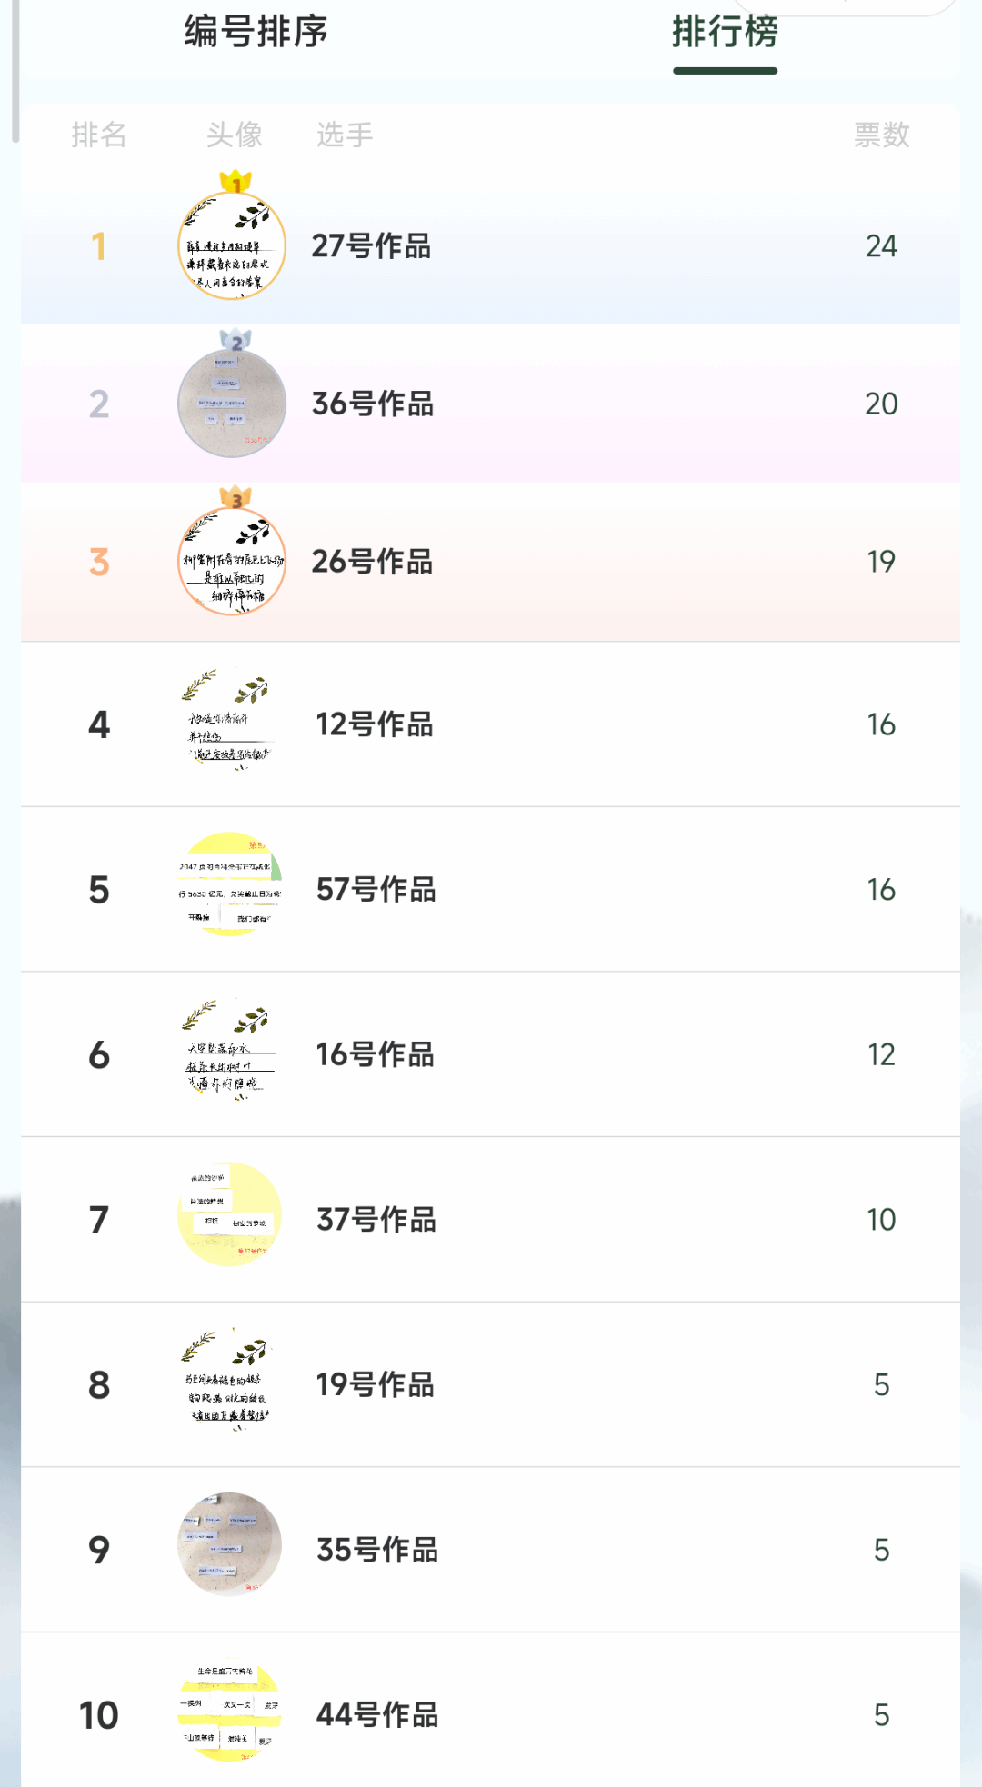Open the 44号作品 entry name
Viewport: 982px width, 1787px height.
[x=377, y=1715]
